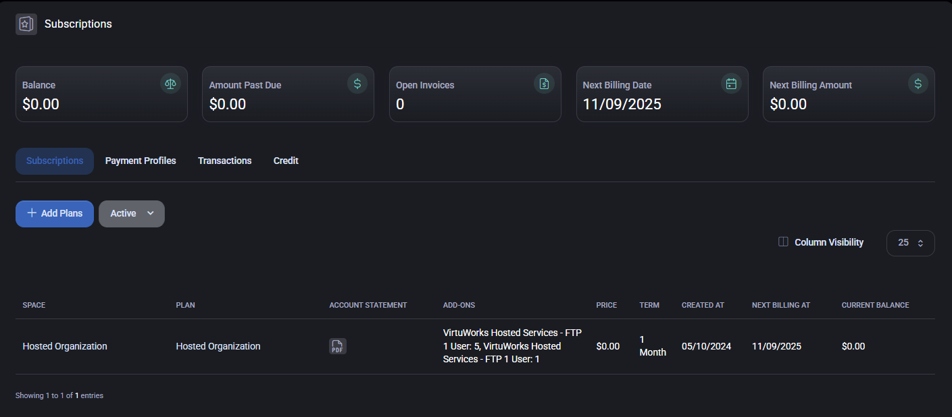Sort by the Space column header
Viewport: 952px width, 417px height.
click(x=34, y=305)
